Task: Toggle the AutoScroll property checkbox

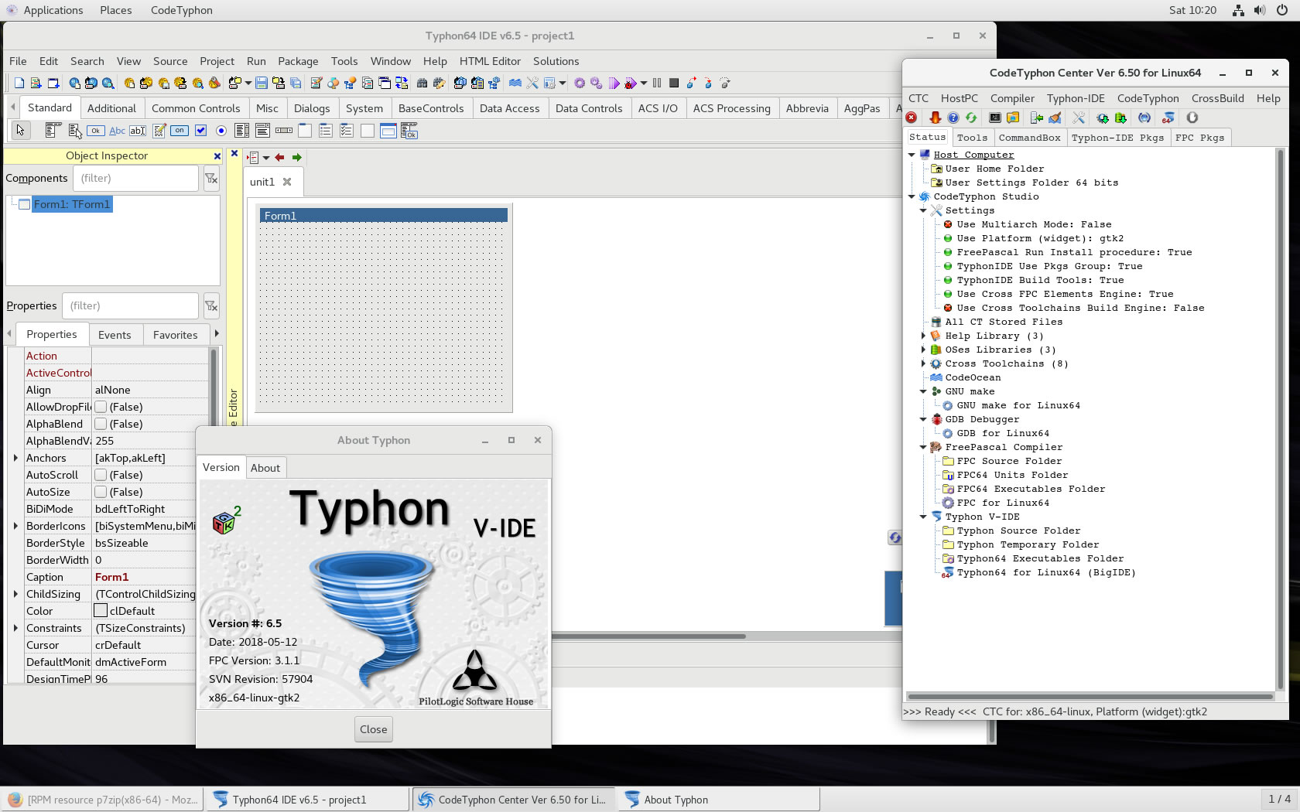Action: pos(101,475)
